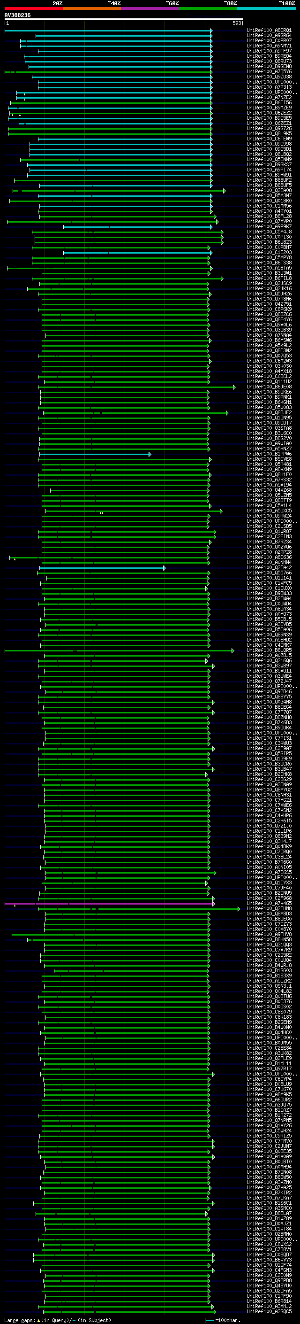This screenshot has height=1324, width=300.
Task: Select UniRef100_C1E203 label
Action: pos(269,252)
